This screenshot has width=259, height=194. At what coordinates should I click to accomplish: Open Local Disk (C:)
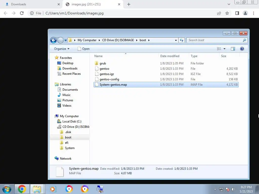[72, 122]
